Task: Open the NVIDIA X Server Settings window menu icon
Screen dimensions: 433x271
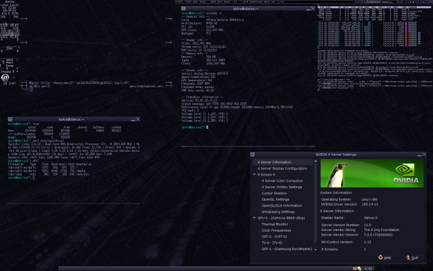Action: point(252,154)
